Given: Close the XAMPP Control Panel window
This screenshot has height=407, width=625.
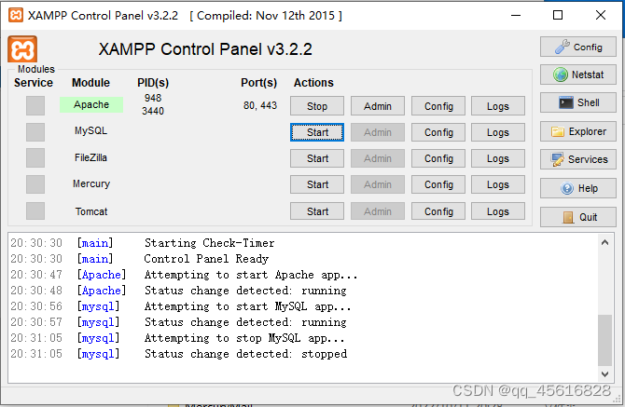Looking at the screenshot, I should pyautogui.click(x=601, y=15).
